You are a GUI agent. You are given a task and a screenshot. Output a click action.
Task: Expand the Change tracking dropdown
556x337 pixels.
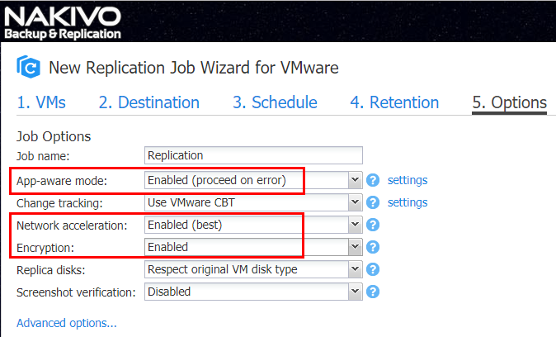point(356,202)
